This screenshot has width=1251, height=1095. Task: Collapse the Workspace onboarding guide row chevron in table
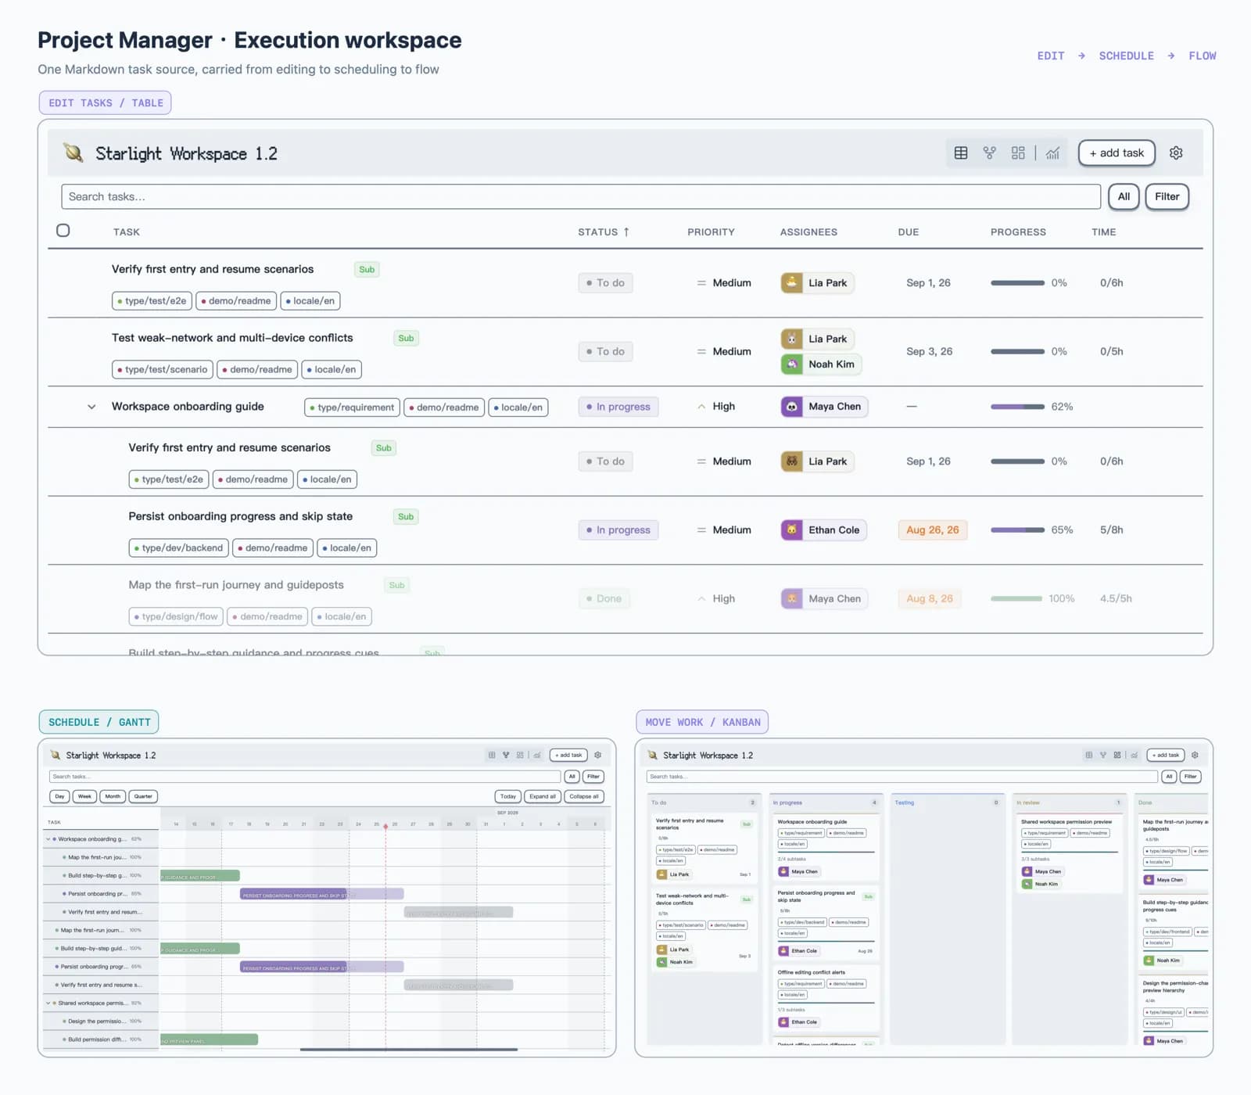tap(91, 407)
